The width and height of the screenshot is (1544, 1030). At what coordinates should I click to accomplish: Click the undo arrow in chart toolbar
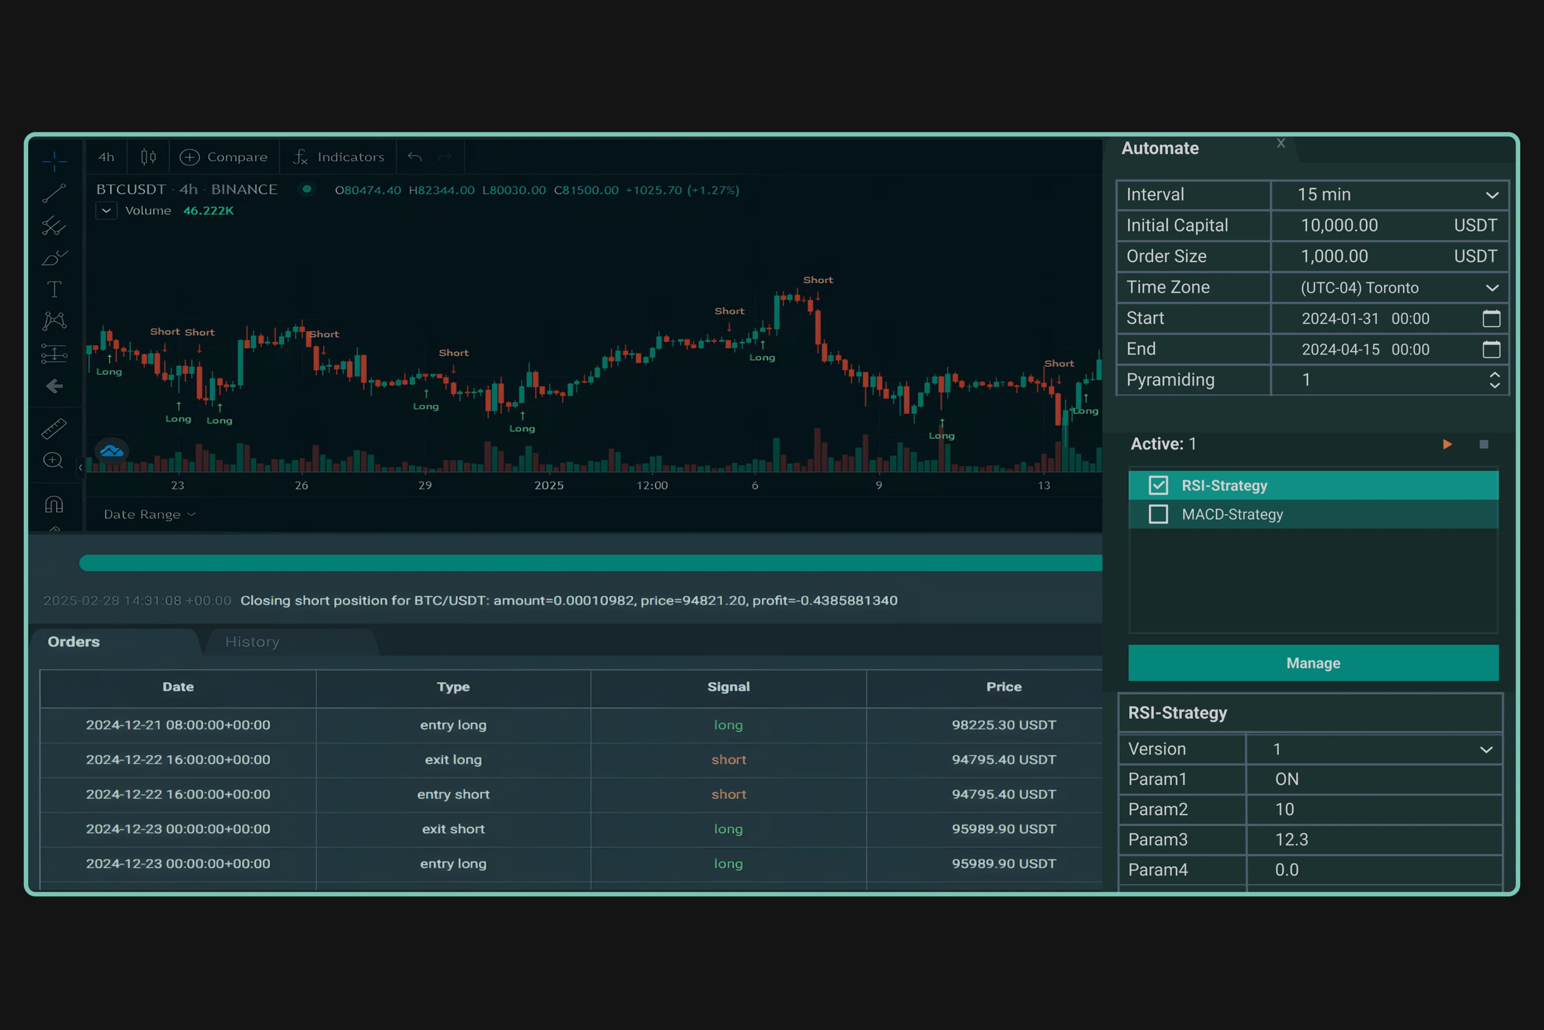[415, 157]
